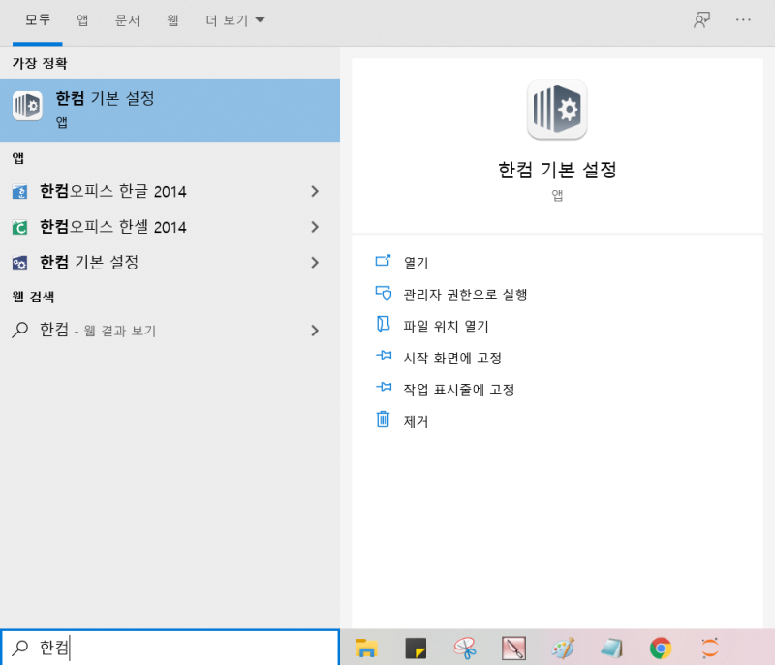Switch to the 모두 tab
This screenshot has height=665, width=775.
tap(38, 20)
